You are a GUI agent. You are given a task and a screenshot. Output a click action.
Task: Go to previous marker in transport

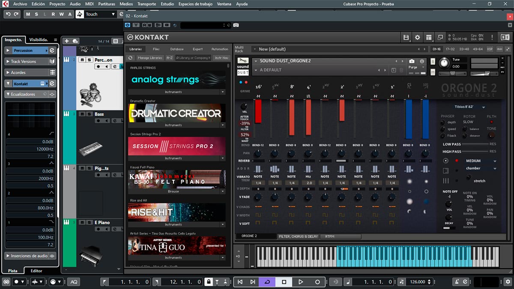[x=240, y=282]
